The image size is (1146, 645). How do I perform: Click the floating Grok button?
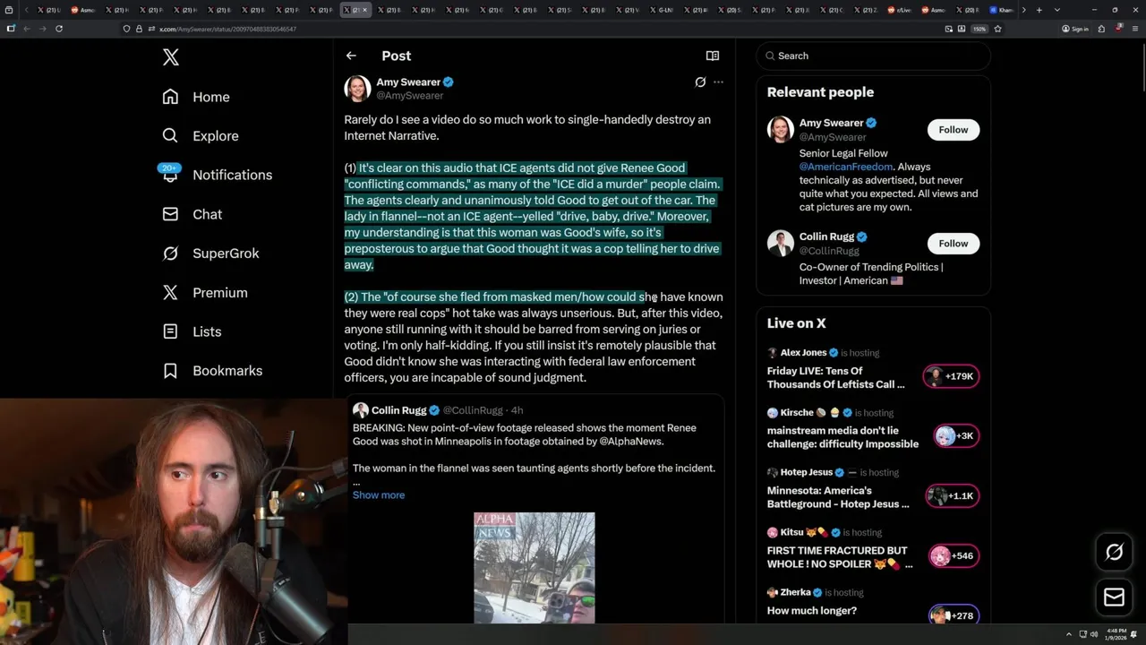click(1115, 552)
